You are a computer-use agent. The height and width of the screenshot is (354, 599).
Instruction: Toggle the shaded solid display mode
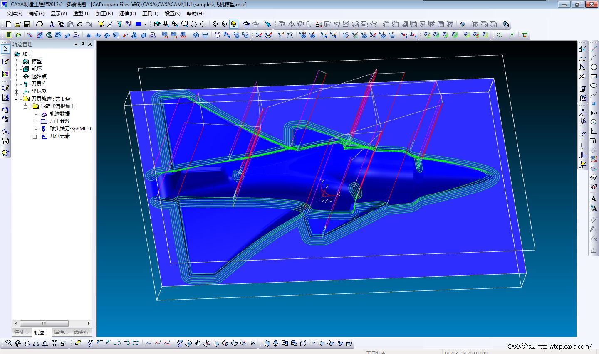pyautogui.click(x=233, y=24)
